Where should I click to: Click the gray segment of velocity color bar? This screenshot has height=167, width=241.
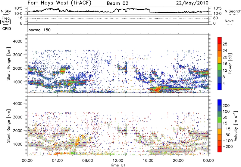pos(220,126)
